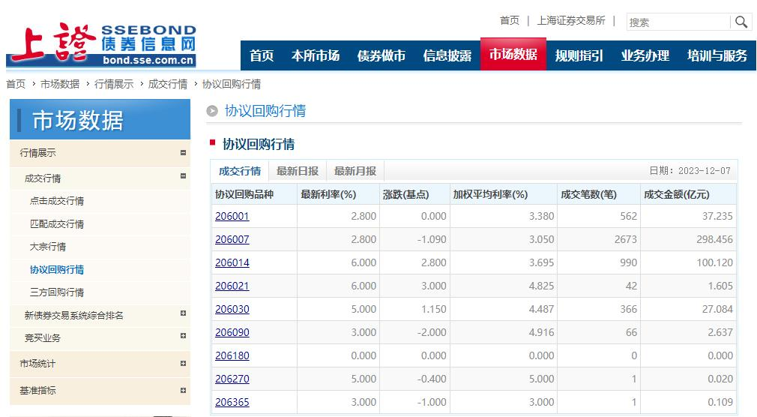The height and width of the screenshot is (417, 757).
Task: Collapse the 成交行情 submenu
Action: coord(183,176)
